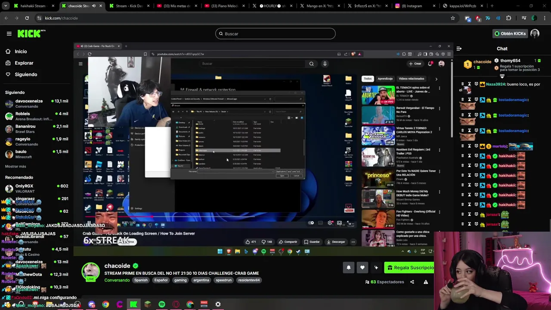Switch to the hakihakii Stream browser tab
551x310 pixels.
33,6
